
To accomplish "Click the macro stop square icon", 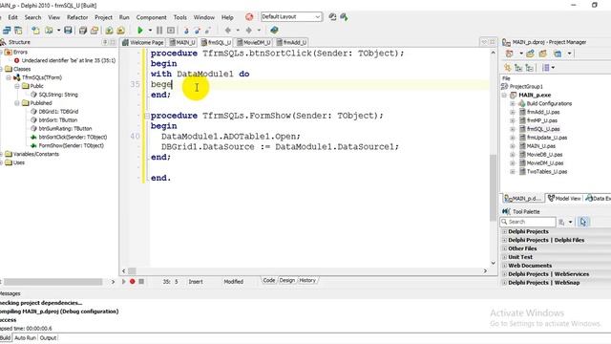I will [x=141, y=281].
